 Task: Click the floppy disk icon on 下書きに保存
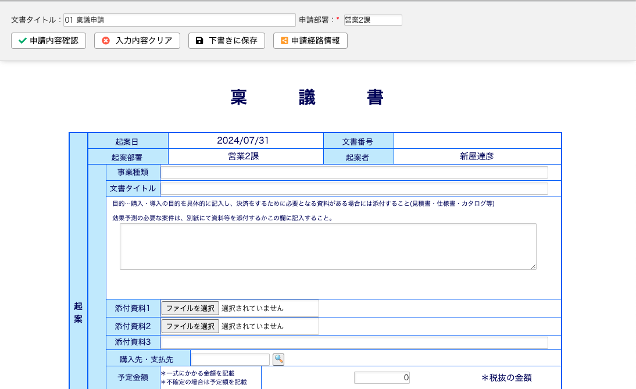[x=198, y=41]
